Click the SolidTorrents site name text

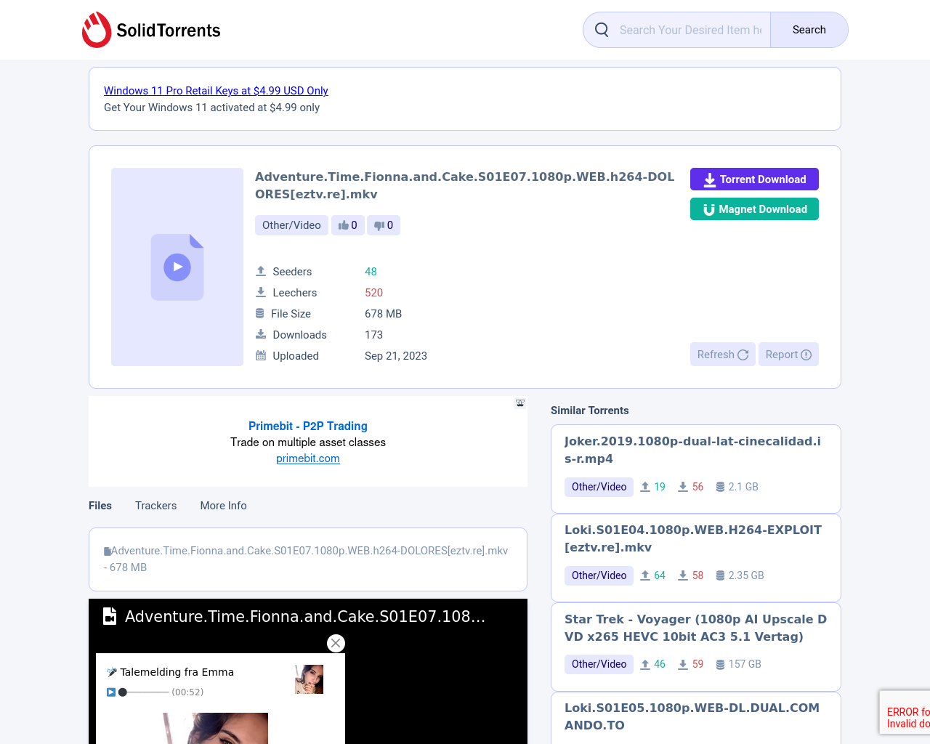pyautogui.click(x=169, y=31)
